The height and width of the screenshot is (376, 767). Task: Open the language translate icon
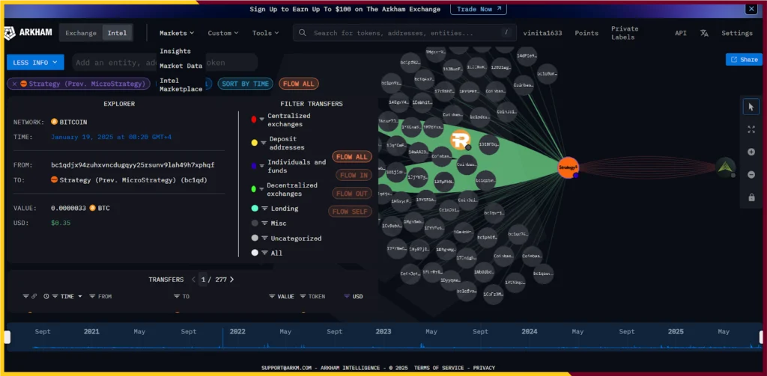tap(704, 33)
